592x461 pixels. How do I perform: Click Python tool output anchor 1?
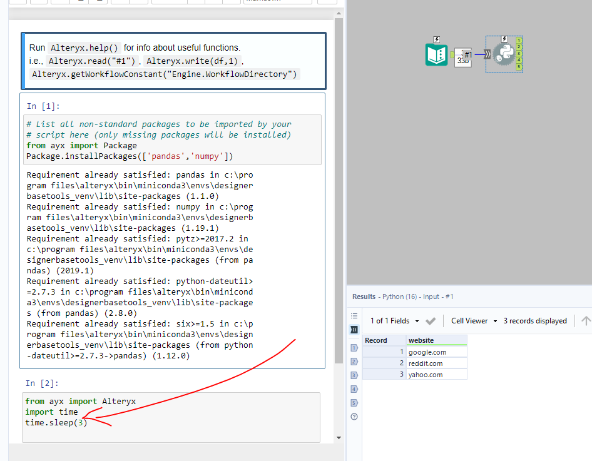(519, 40)
